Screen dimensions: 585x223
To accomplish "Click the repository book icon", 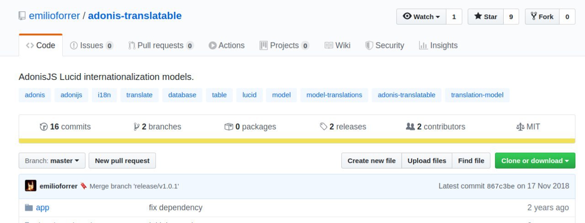I will (22, 16).
